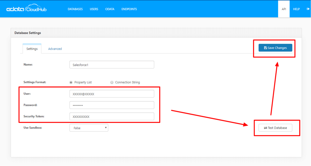Open the USERS menu
Image resolution: width=311 pixels, height=166 pixels.
[x=94, y=9]
